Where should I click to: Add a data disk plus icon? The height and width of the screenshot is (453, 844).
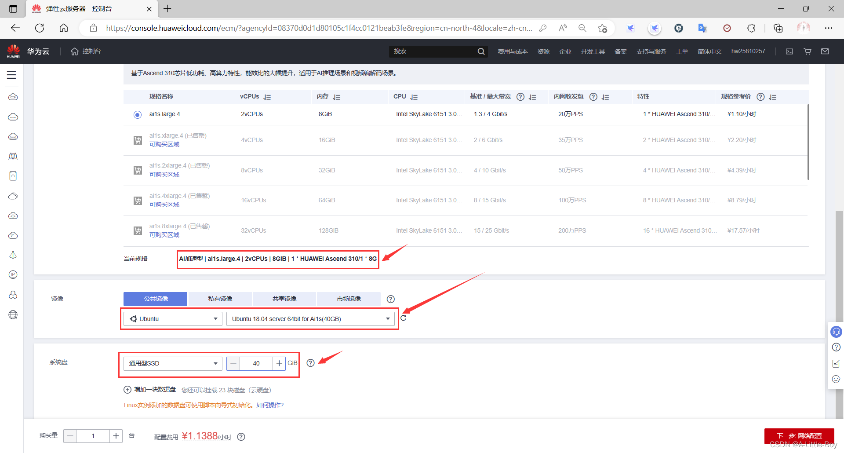(127, 390)
